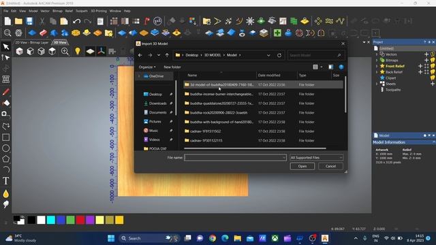
Task: Select the Create Rectangle tool in left toolbar
Action: tap(6, 137)
